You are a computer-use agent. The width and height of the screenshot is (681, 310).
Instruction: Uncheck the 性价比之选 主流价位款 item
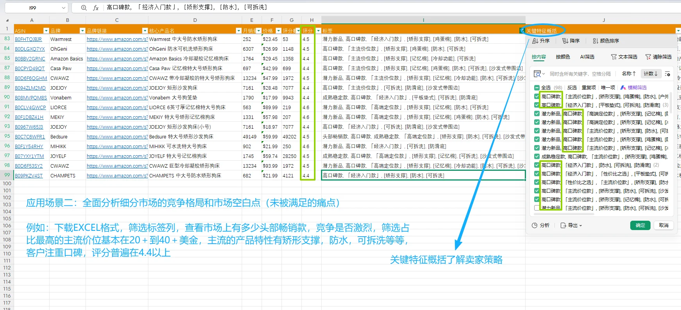[x=537, y=182]
